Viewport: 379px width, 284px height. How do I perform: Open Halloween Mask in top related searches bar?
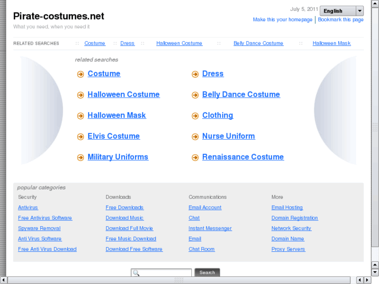point(332,43)
